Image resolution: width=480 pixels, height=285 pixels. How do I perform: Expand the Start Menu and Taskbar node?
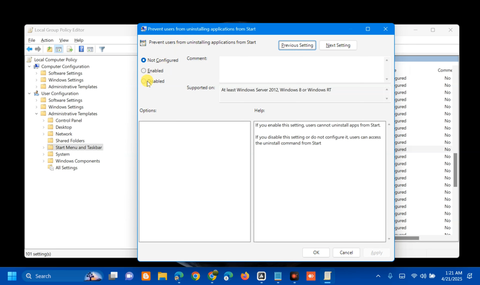(43, 147)
